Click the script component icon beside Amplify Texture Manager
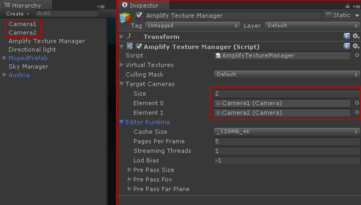 pyautogui.click(x=130, y=46)
